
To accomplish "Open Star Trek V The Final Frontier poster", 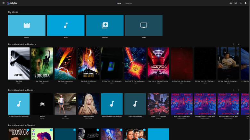I will 158,64.
